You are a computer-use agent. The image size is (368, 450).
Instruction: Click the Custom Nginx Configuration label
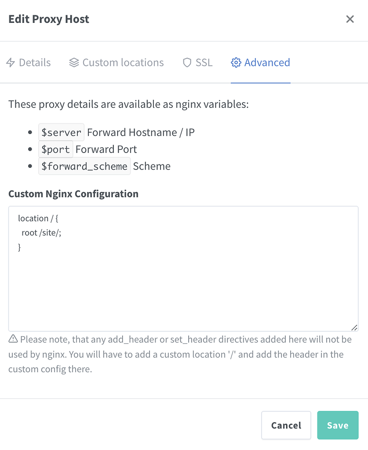click(x=73, y=194)
